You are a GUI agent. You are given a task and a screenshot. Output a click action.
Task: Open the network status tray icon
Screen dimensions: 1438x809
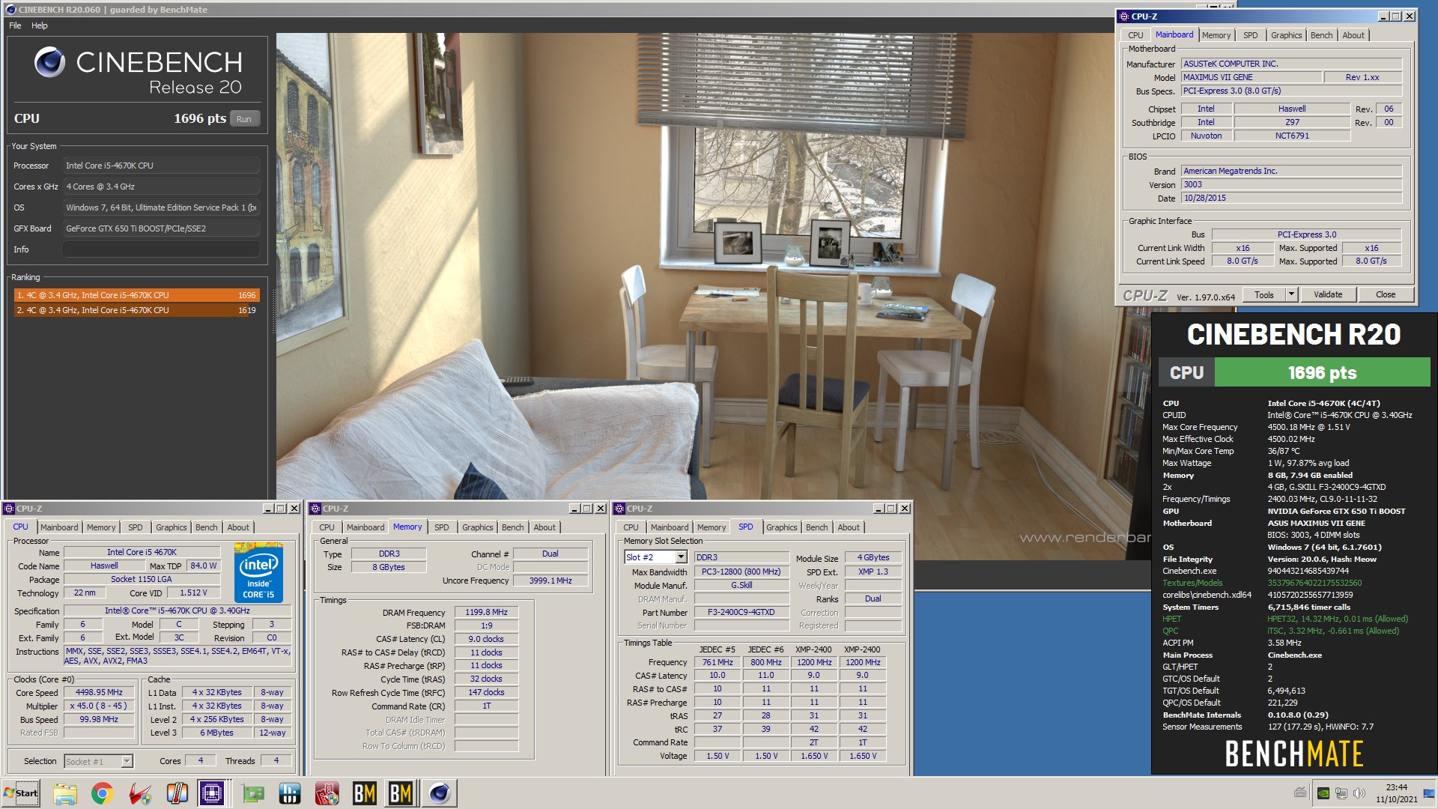(1341, 793)
